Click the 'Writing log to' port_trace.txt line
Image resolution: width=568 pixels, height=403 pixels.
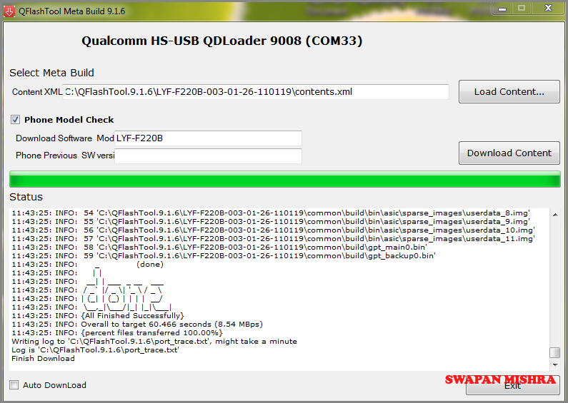pyautogui.click(x=154, y=342)
